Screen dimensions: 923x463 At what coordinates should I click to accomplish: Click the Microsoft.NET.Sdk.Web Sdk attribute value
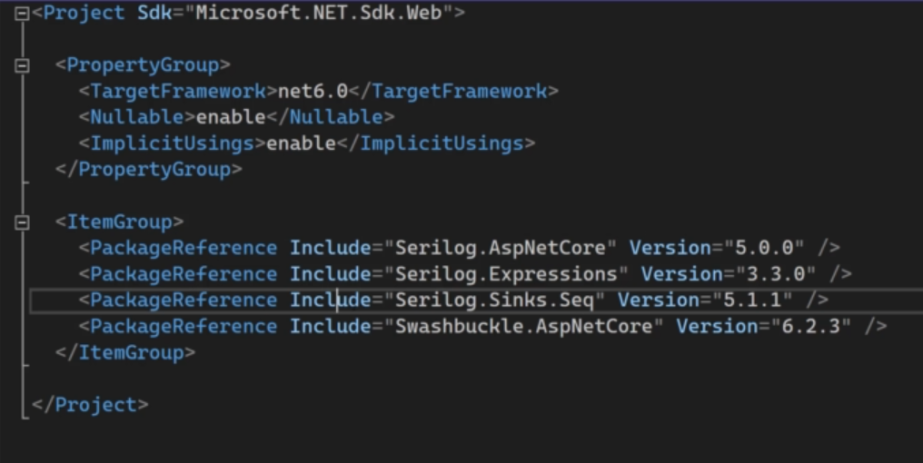319,13
